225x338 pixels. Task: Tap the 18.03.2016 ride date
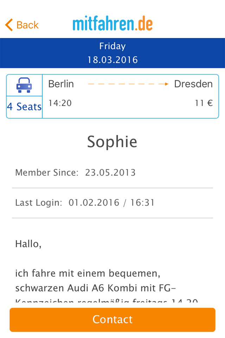coord(112,60)
